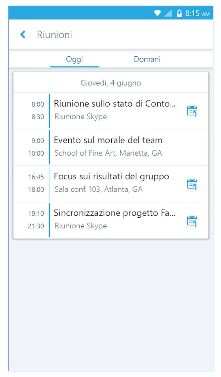Tap the back arrow next to Riunioni
Image resolution: width=221 pixels, height=377 pixels.
[x=23, y=34]
